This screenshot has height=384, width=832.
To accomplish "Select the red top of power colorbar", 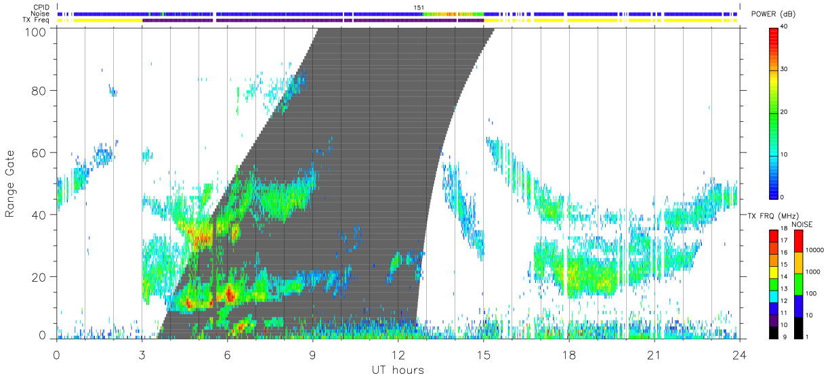I will point(774,37).
